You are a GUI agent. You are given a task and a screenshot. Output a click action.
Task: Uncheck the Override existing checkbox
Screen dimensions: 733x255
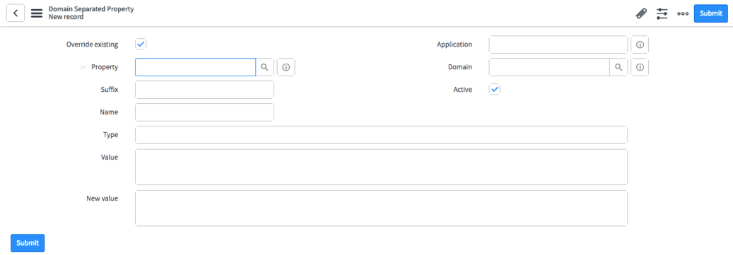pyautogui.click(x=141, y=45)
